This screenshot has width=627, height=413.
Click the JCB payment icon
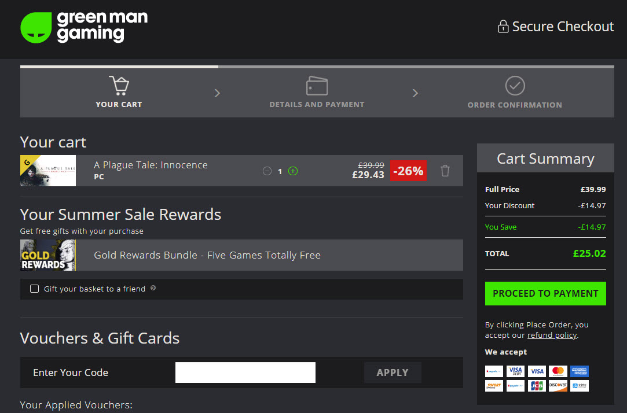(x=537, y=386)
